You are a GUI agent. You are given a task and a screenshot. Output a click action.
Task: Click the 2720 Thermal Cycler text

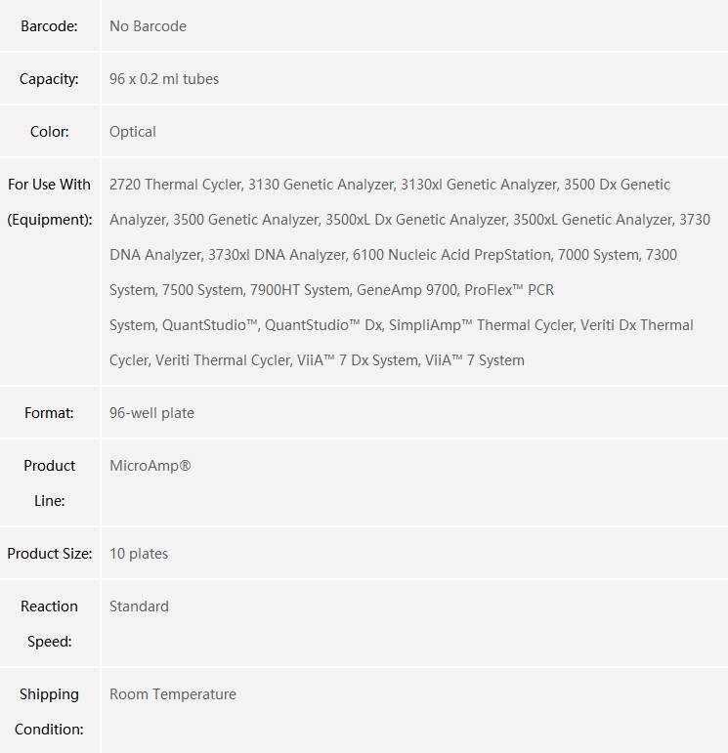(175, 185)
